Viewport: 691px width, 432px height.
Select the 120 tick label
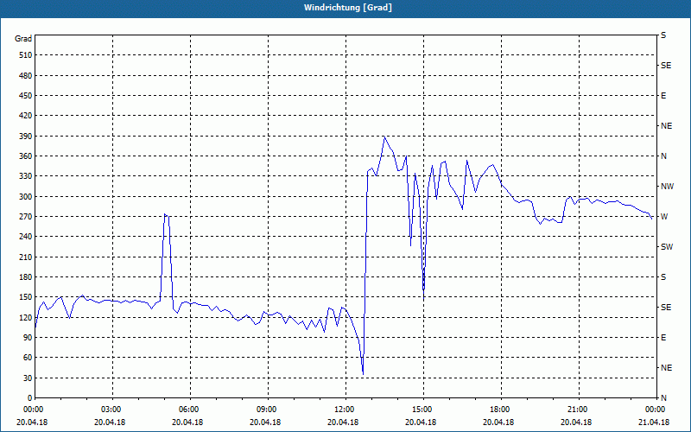[x=26, y=317]
